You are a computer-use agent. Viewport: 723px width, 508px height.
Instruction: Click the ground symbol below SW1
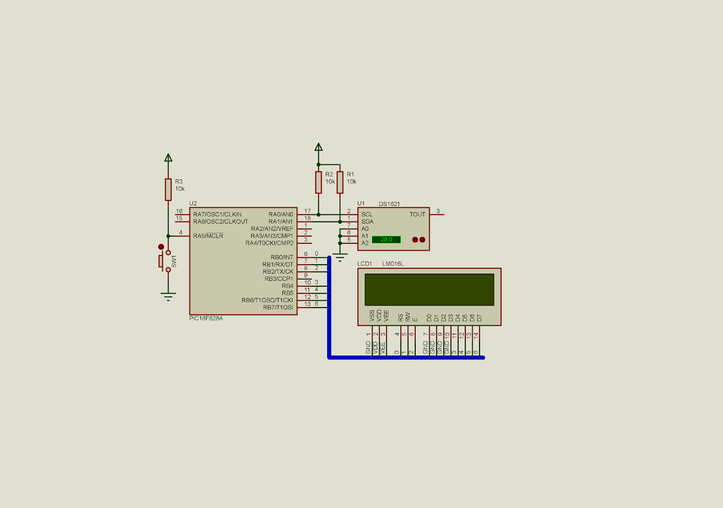coord(168,297)
